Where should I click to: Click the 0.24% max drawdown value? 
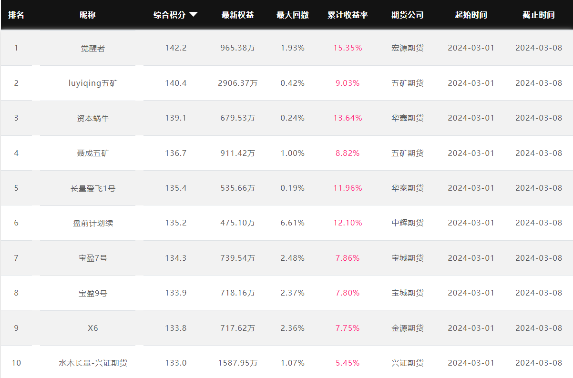tap(293, 118)
